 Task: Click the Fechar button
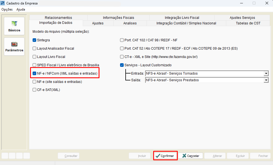point(260,156)
